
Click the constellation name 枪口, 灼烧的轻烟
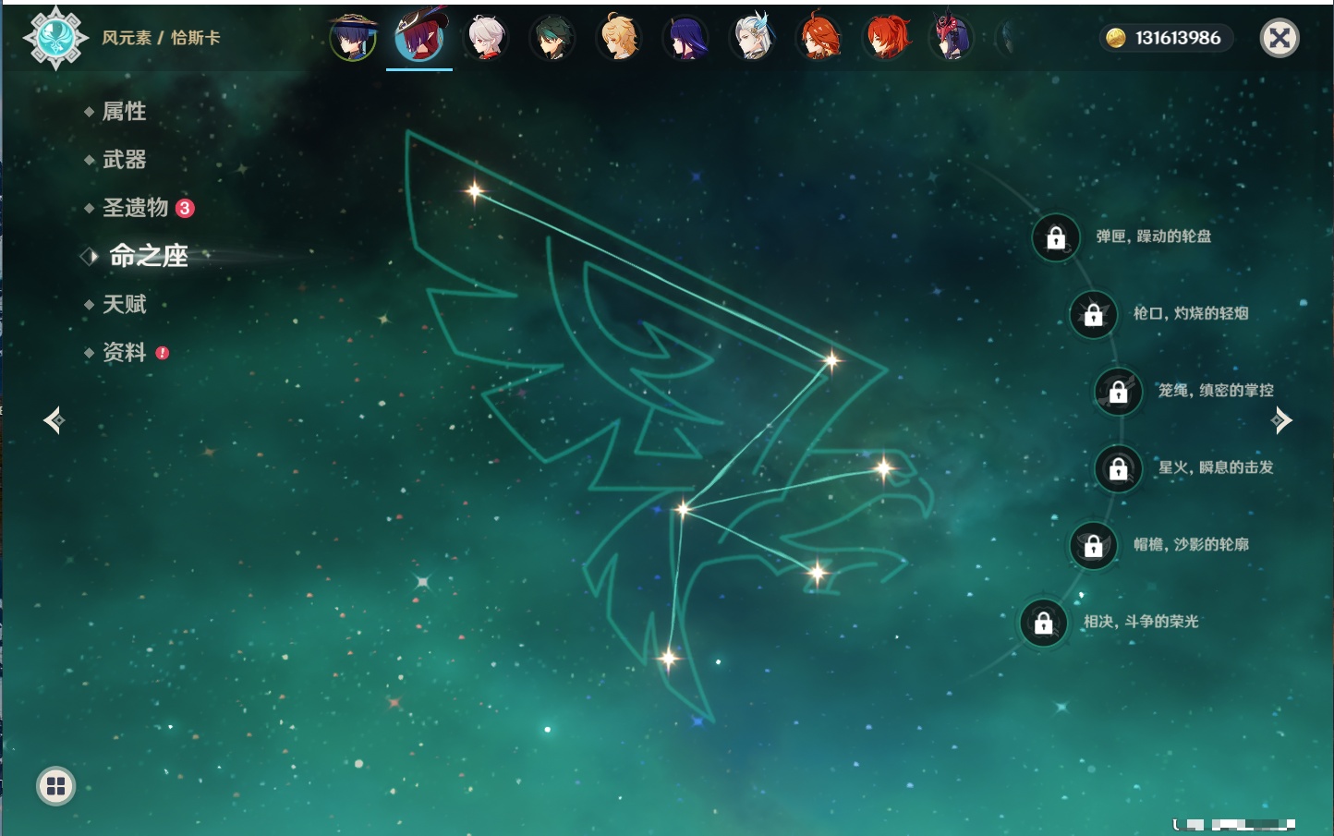(x=1191, y=313)
